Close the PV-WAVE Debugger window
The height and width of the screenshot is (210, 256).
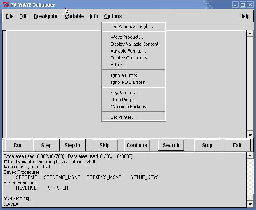[x=250, y=5]
